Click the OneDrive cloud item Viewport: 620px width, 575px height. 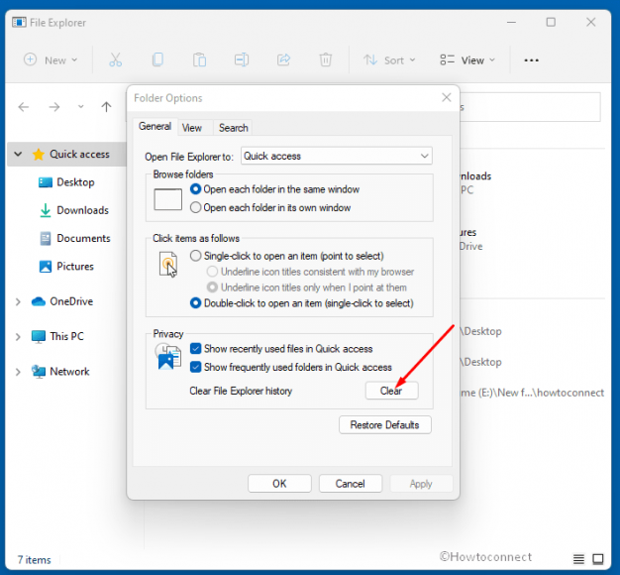pos(62,301)
